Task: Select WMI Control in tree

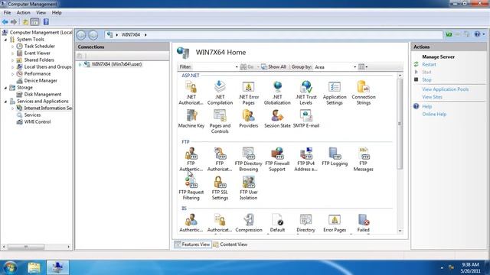Action: (x=38, y=122)
